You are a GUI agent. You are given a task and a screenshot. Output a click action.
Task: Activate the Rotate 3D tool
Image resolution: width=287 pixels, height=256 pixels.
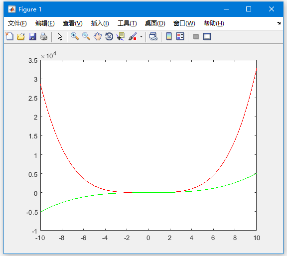click(x=109, y=36)
